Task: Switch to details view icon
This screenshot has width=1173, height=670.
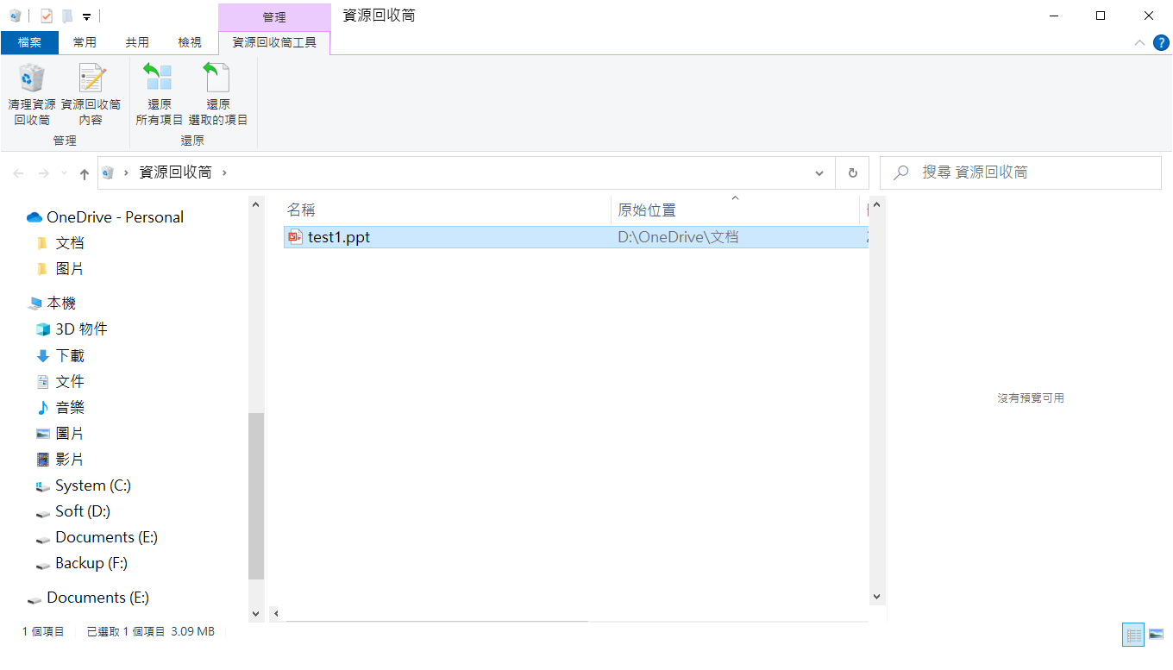Action: click(1133, 635)
